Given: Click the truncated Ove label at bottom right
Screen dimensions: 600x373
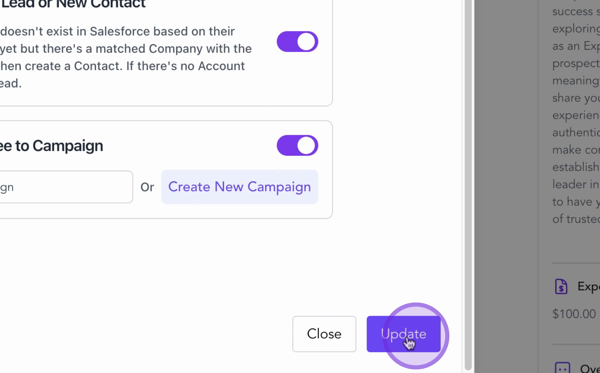Looking at the screenshot, I should (590, 368).
